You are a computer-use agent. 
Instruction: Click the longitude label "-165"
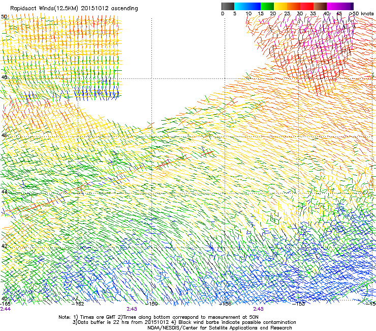click(x=5, y=304)
